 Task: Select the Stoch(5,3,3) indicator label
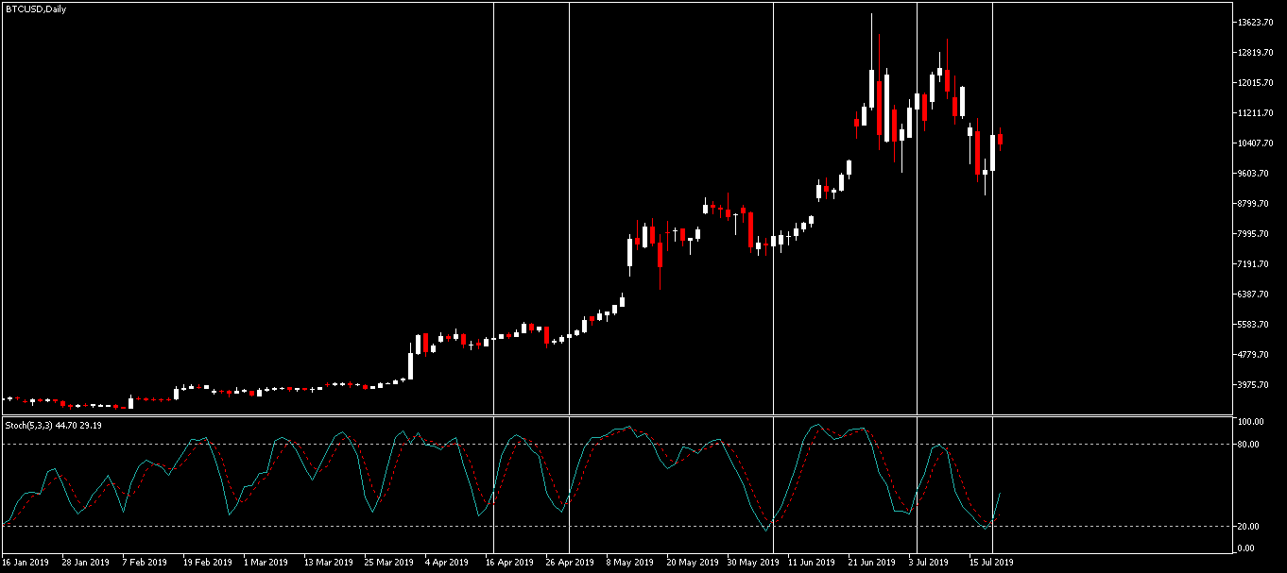54,426
